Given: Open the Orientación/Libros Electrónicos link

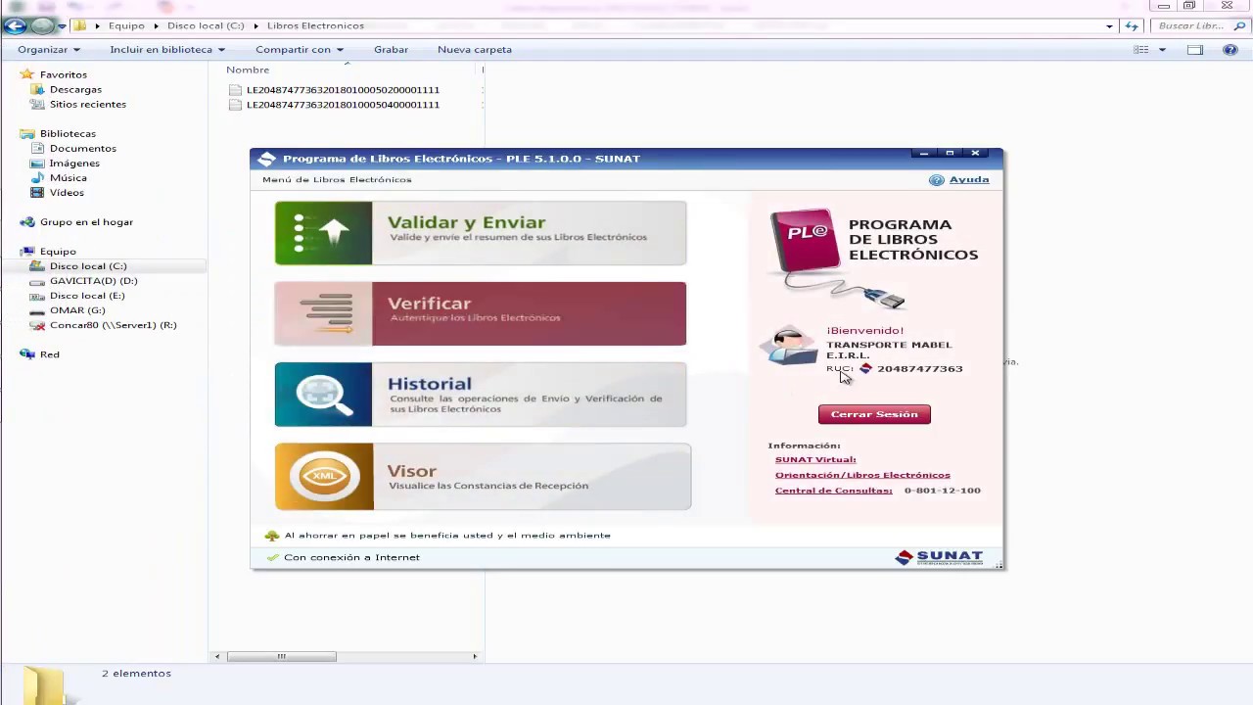Looking at the screenshot, I should 862,475.
